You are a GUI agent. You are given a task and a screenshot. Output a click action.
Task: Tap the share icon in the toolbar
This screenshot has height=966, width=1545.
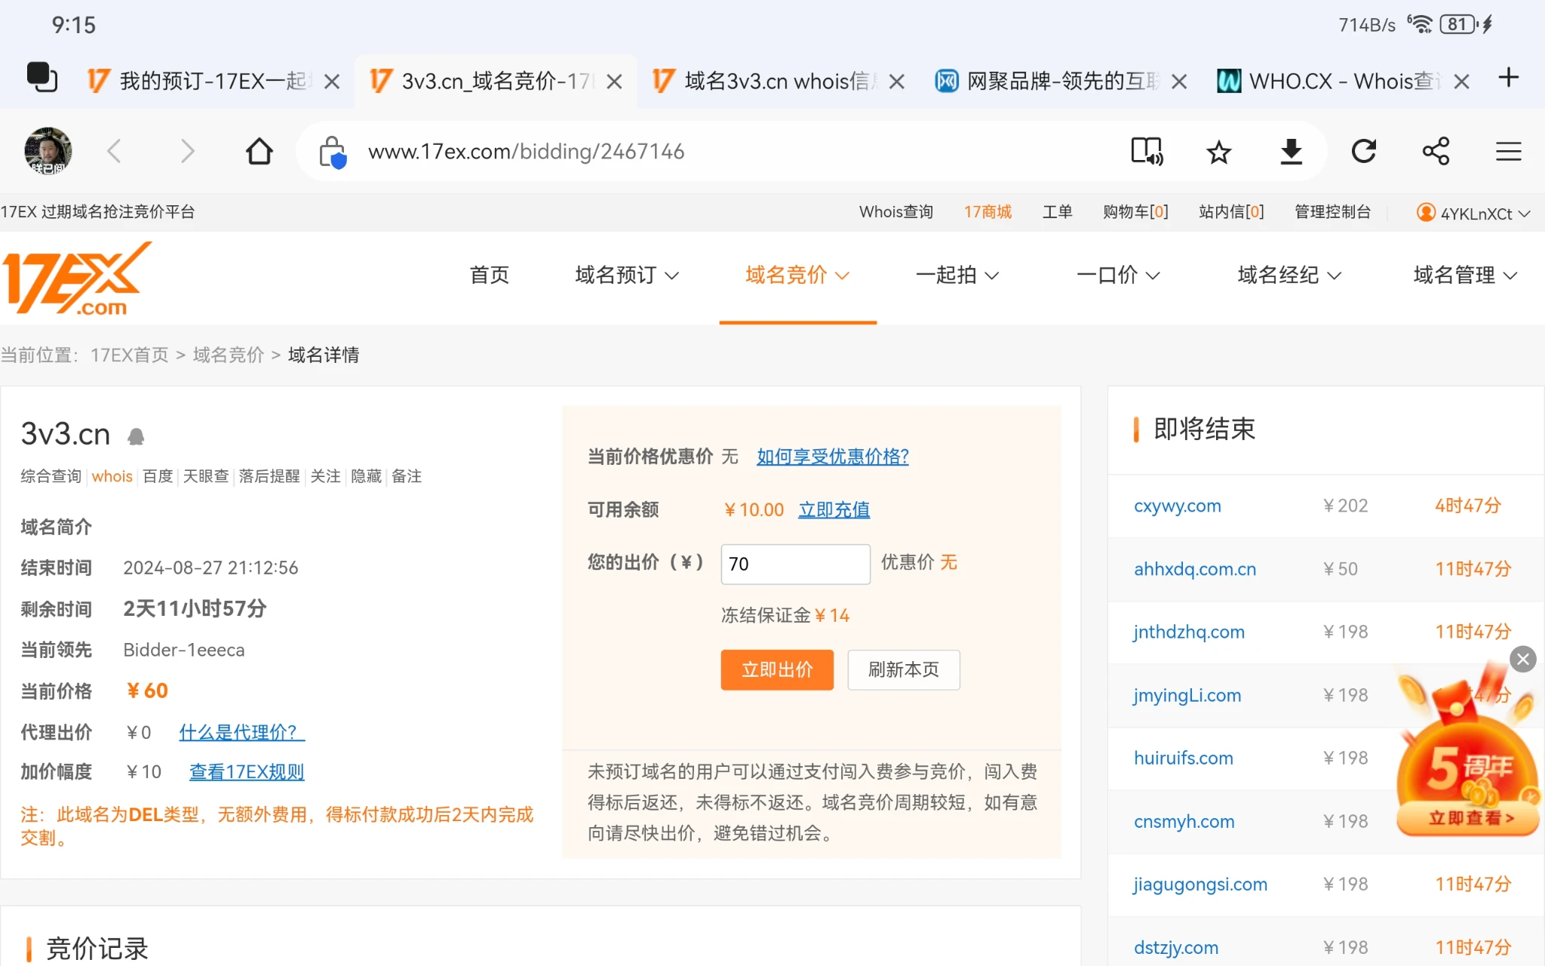(1436, 152)
